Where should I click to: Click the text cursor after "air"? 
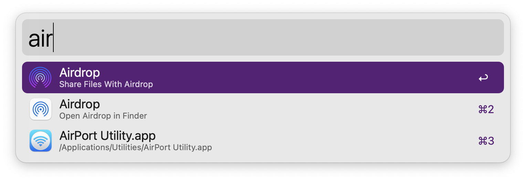pos(53,37)
